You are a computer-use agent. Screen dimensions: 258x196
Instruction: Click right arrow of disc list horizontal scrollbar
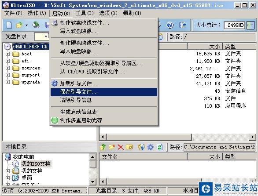click(253, 137)
